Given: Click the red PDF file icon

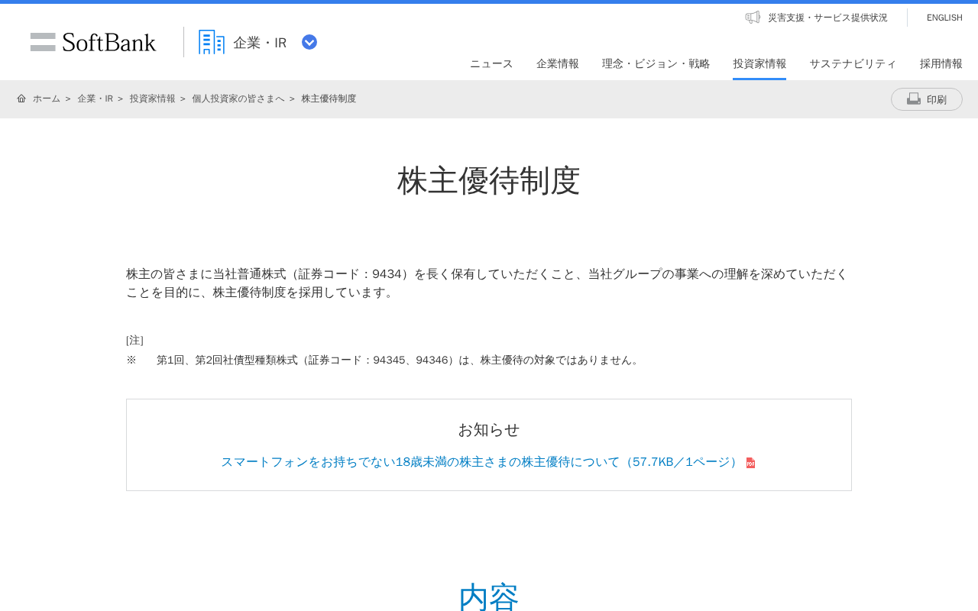Looking at the screenshot, I should (x=750, y=463).
